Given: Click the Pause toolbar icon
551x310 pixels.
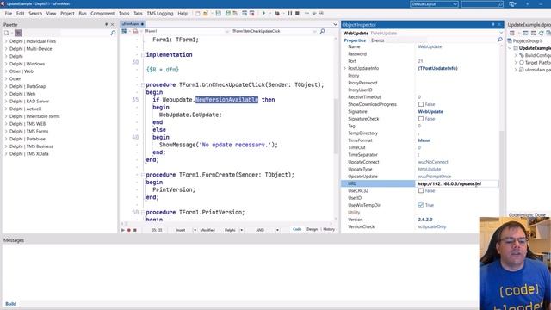Looking at the screenshot, I should coord(290,14).
